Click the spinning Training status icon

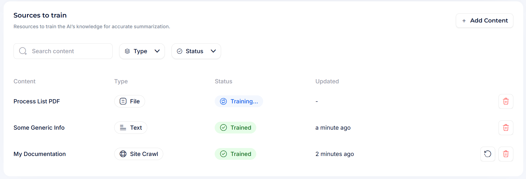click(223, 101)
